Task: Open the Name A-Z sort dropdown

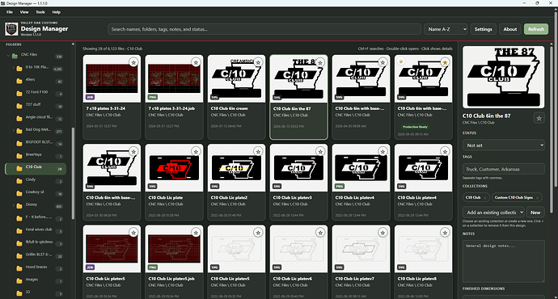Action: [446, 29]
